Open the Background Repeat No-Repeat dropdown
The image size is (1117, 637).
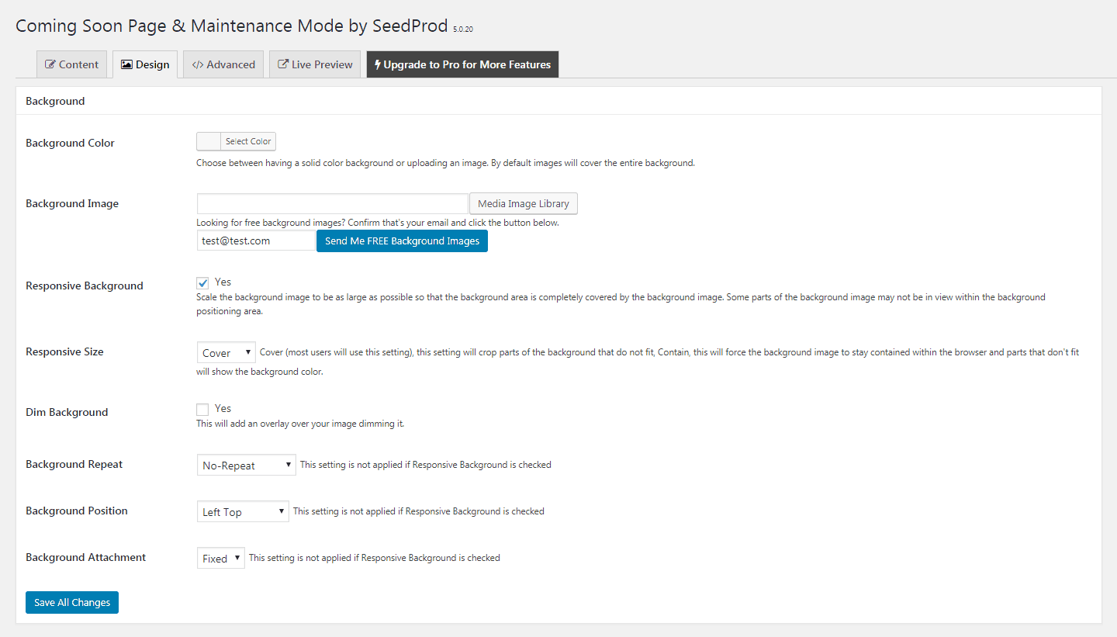click(247, 465)
